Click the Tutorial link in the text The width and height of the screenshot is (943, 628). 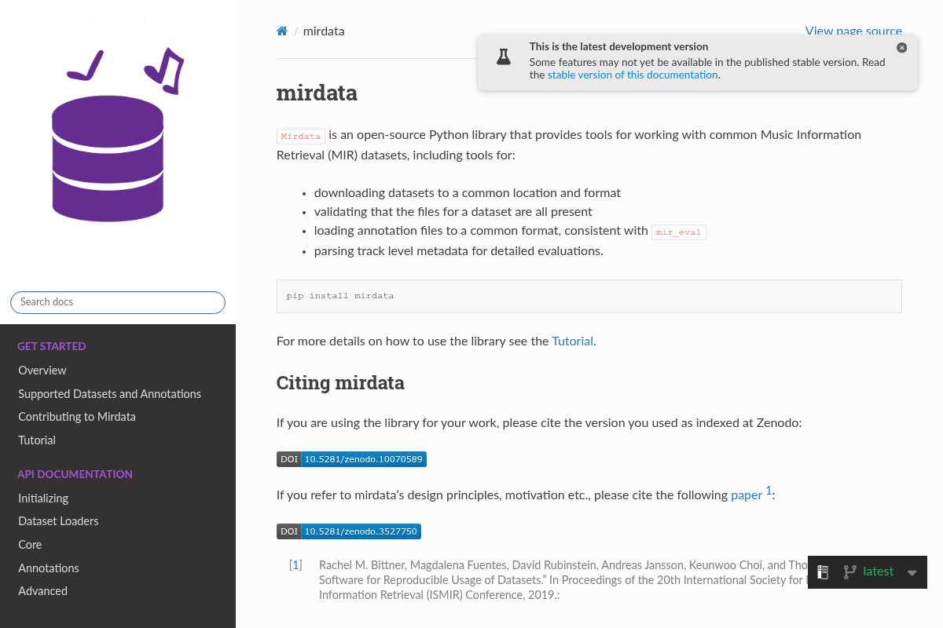(x=572, y=341)
